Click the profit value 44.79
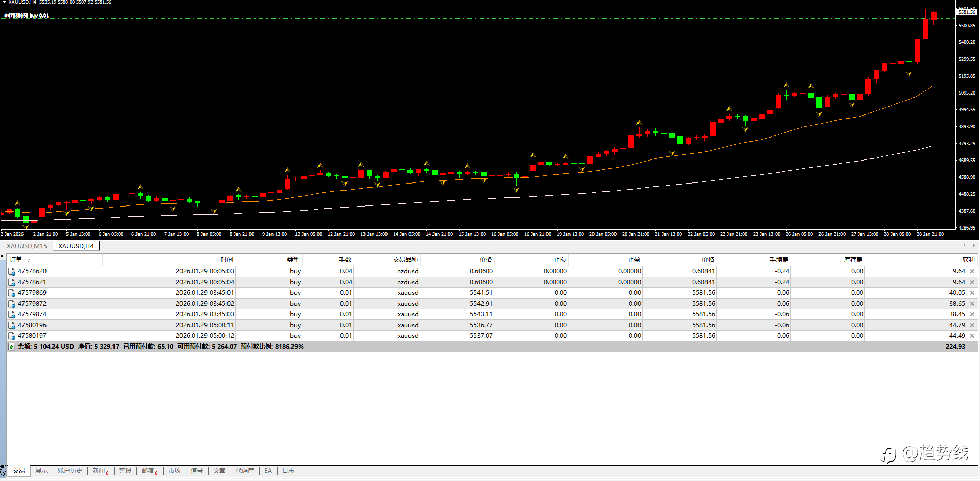This screenshot has width=980, height=481. click(957, 325)
